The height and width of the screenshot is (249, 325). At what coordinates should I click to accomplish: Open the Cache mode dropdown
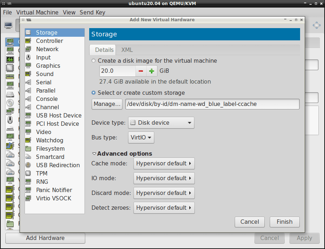coord(164,164)
